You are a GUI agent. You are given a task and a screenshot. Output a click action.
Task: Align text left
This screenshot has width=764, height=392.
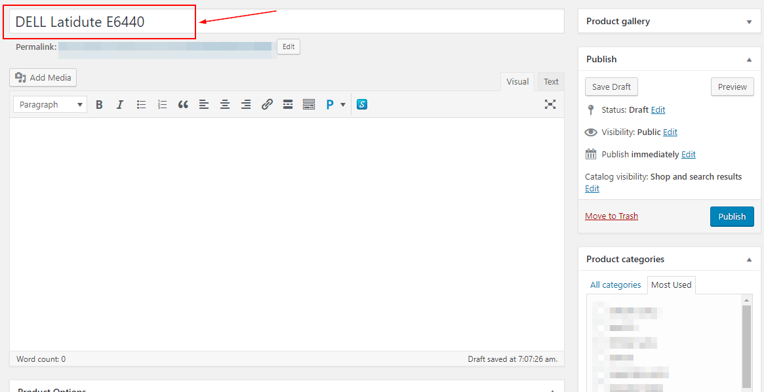point(204,104)
